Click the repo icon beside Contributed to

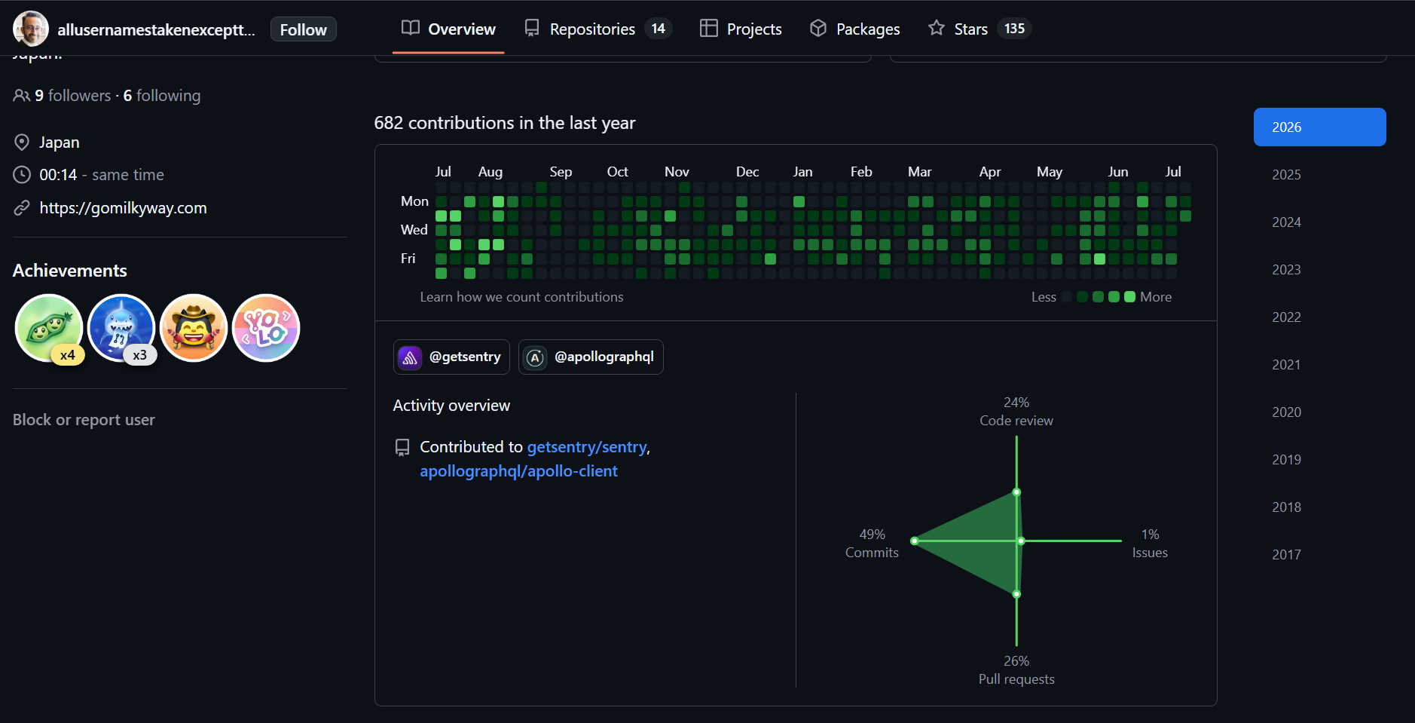[402, 448]
